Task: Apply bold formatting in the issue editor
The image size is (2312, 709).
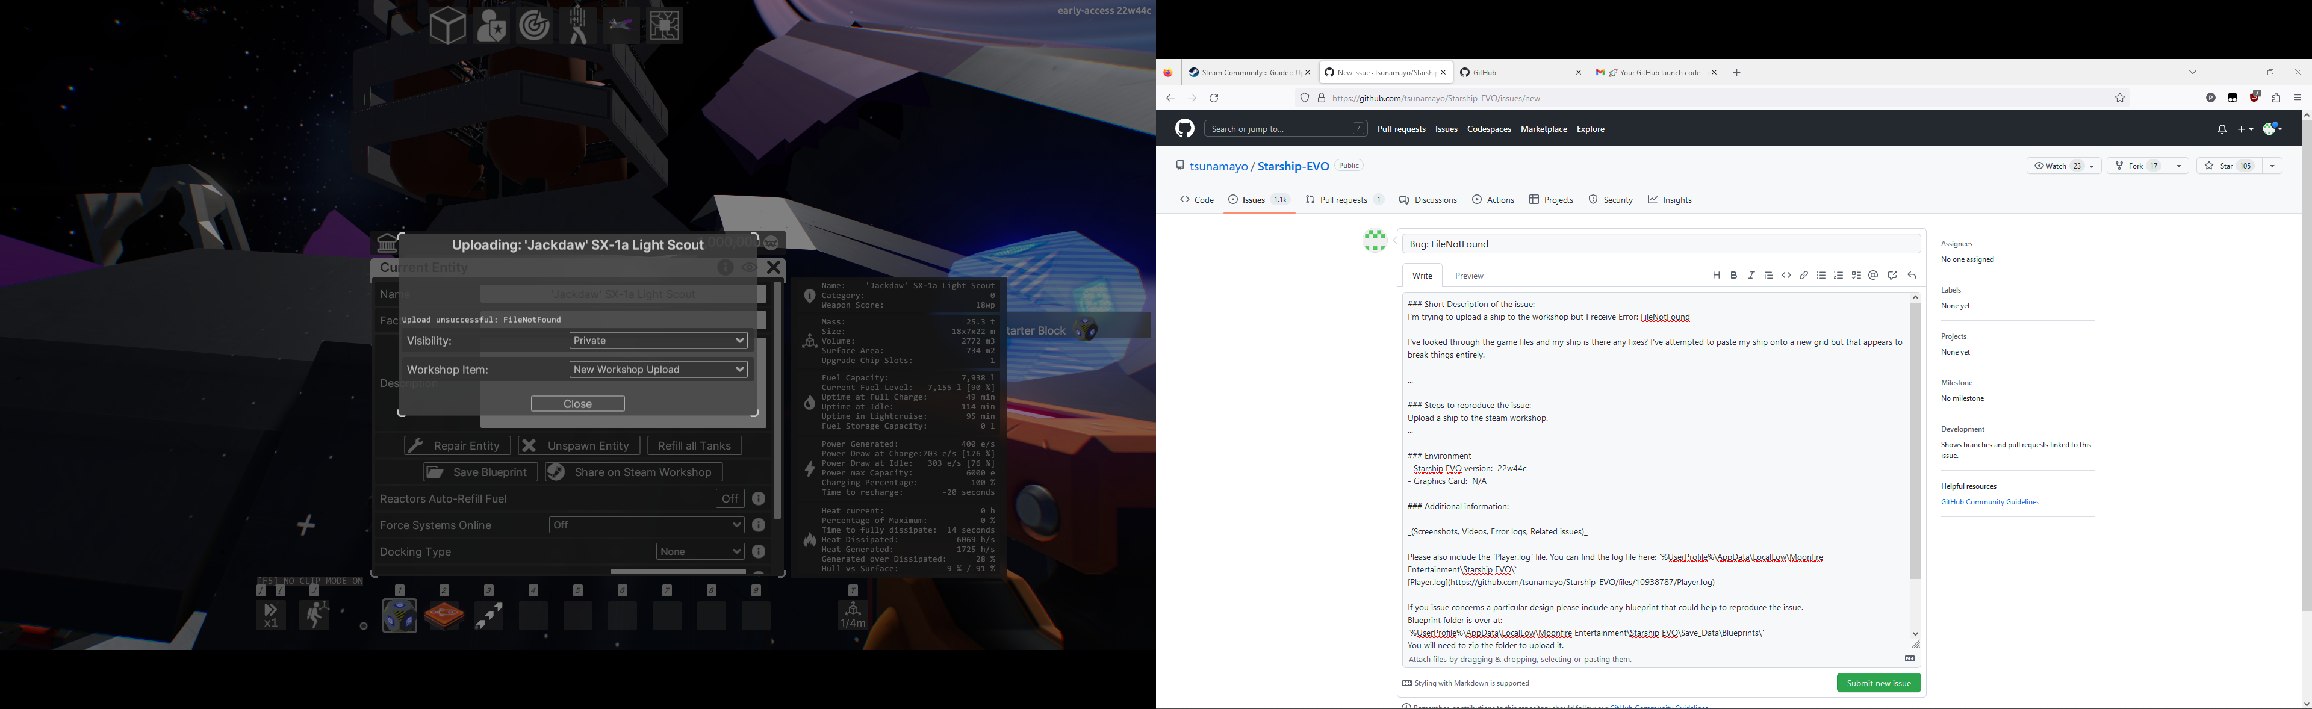Action: (1734, 274)
